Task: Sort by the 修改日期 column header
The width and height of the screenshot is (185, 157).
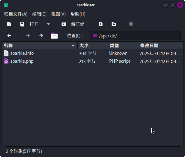Action: [160, 45]
